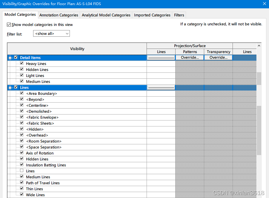Select the <Fabric Sheets> row

click(40, 123)
